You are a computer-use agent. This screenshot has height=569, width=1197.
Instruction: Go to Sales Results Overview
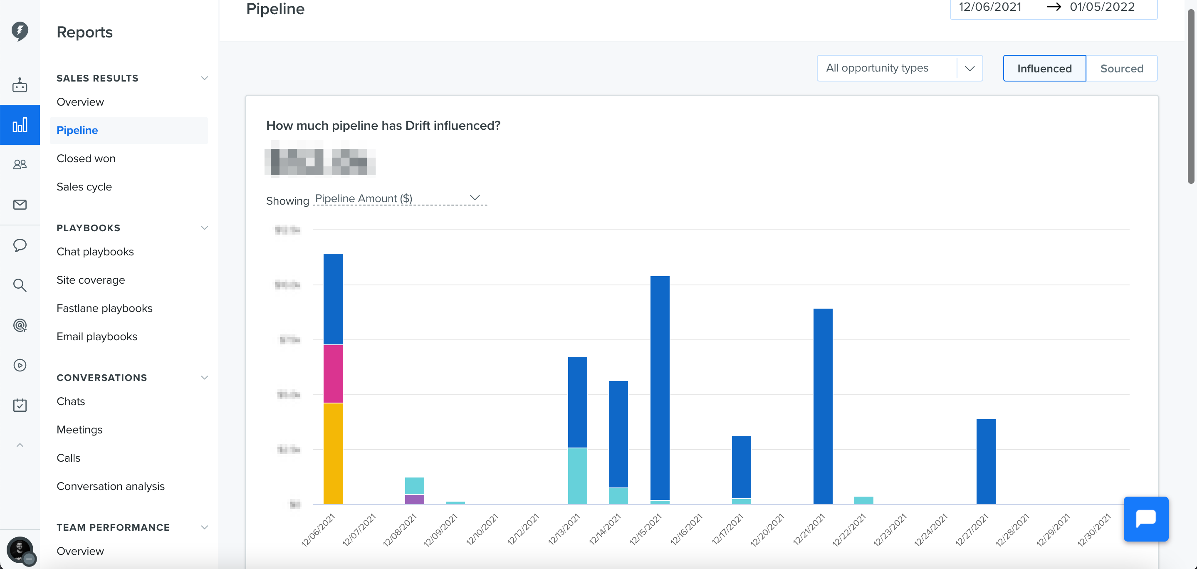(x=80, y=102)
